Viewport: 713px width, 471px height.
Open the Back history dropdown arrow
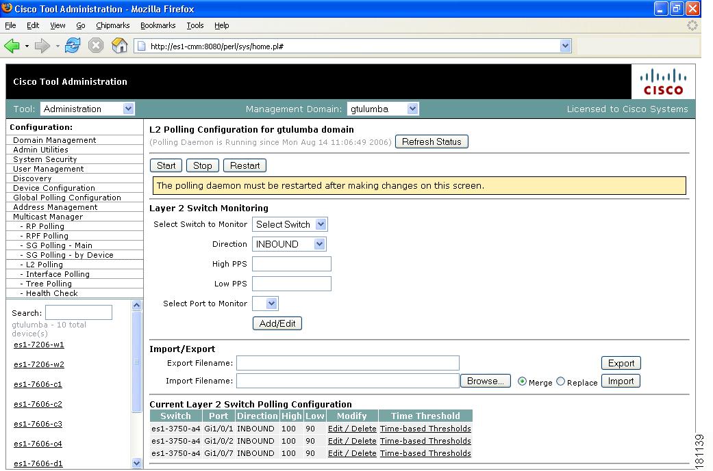pyautogui.click(x=27, y=46)
